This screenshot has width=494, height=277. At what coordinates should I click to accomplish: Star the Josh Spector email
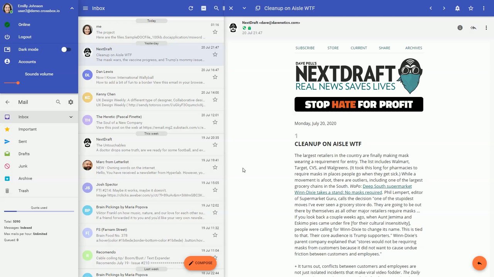(215, 190)
